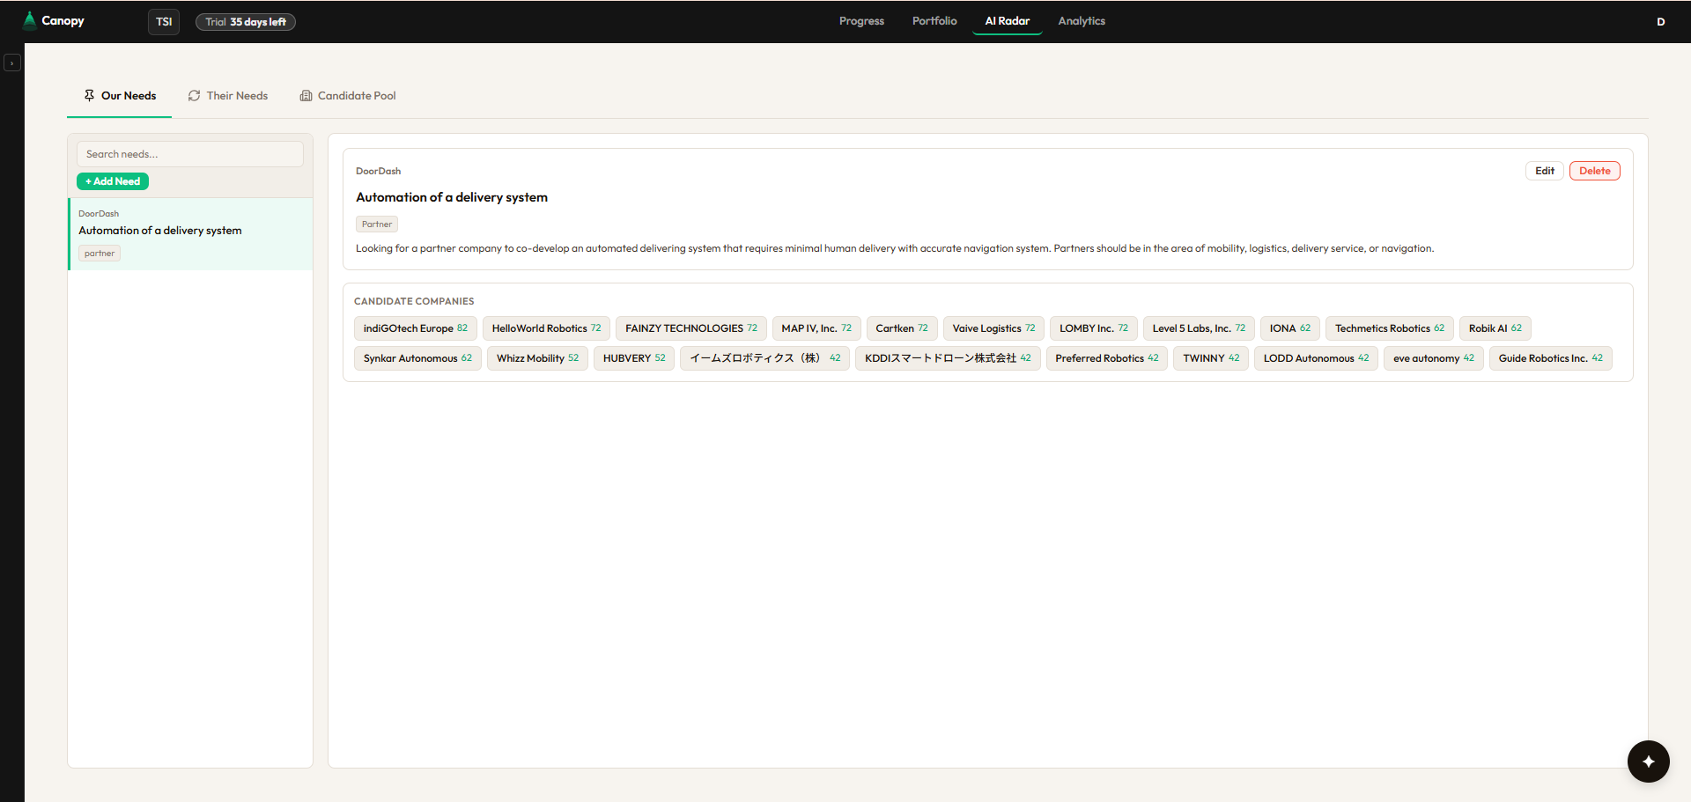
Task: Open MAP IV, Inc. candidate chip
Action: pyautogui.click(x=816, y=328)
